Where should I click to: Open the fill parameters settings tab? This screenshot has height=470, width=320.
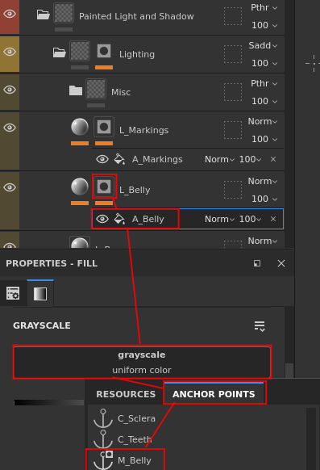point(13,293)
